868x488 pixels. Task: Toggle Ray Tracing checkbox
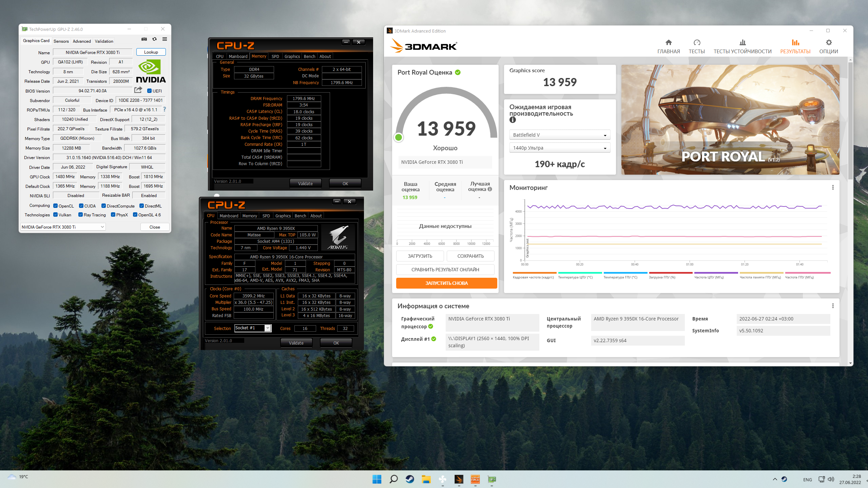pos(80,215)
